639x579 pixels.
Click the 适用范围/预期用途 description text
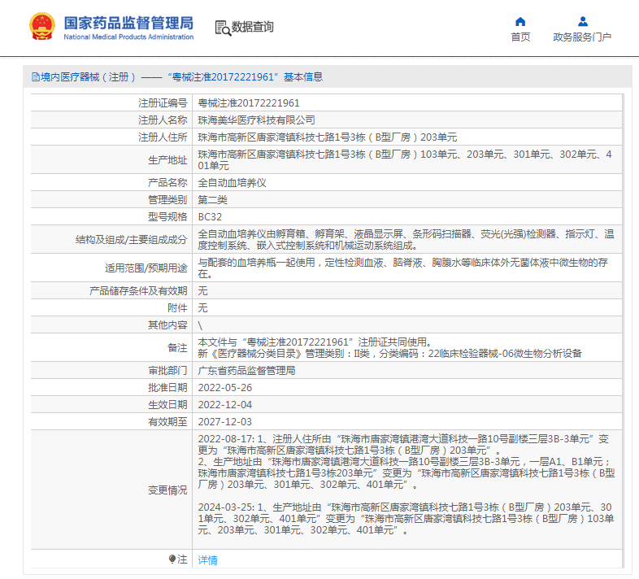402,268
